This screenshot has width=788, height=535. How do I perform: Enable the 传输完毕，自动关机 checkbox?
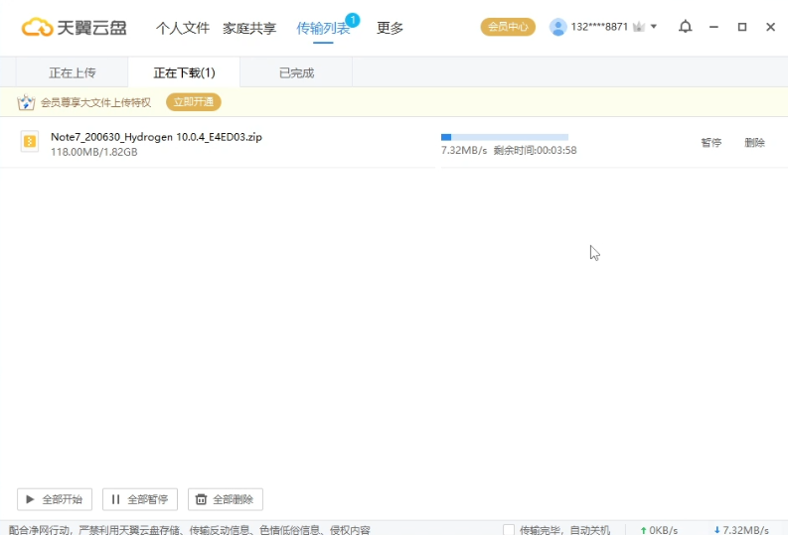[509, 530]
